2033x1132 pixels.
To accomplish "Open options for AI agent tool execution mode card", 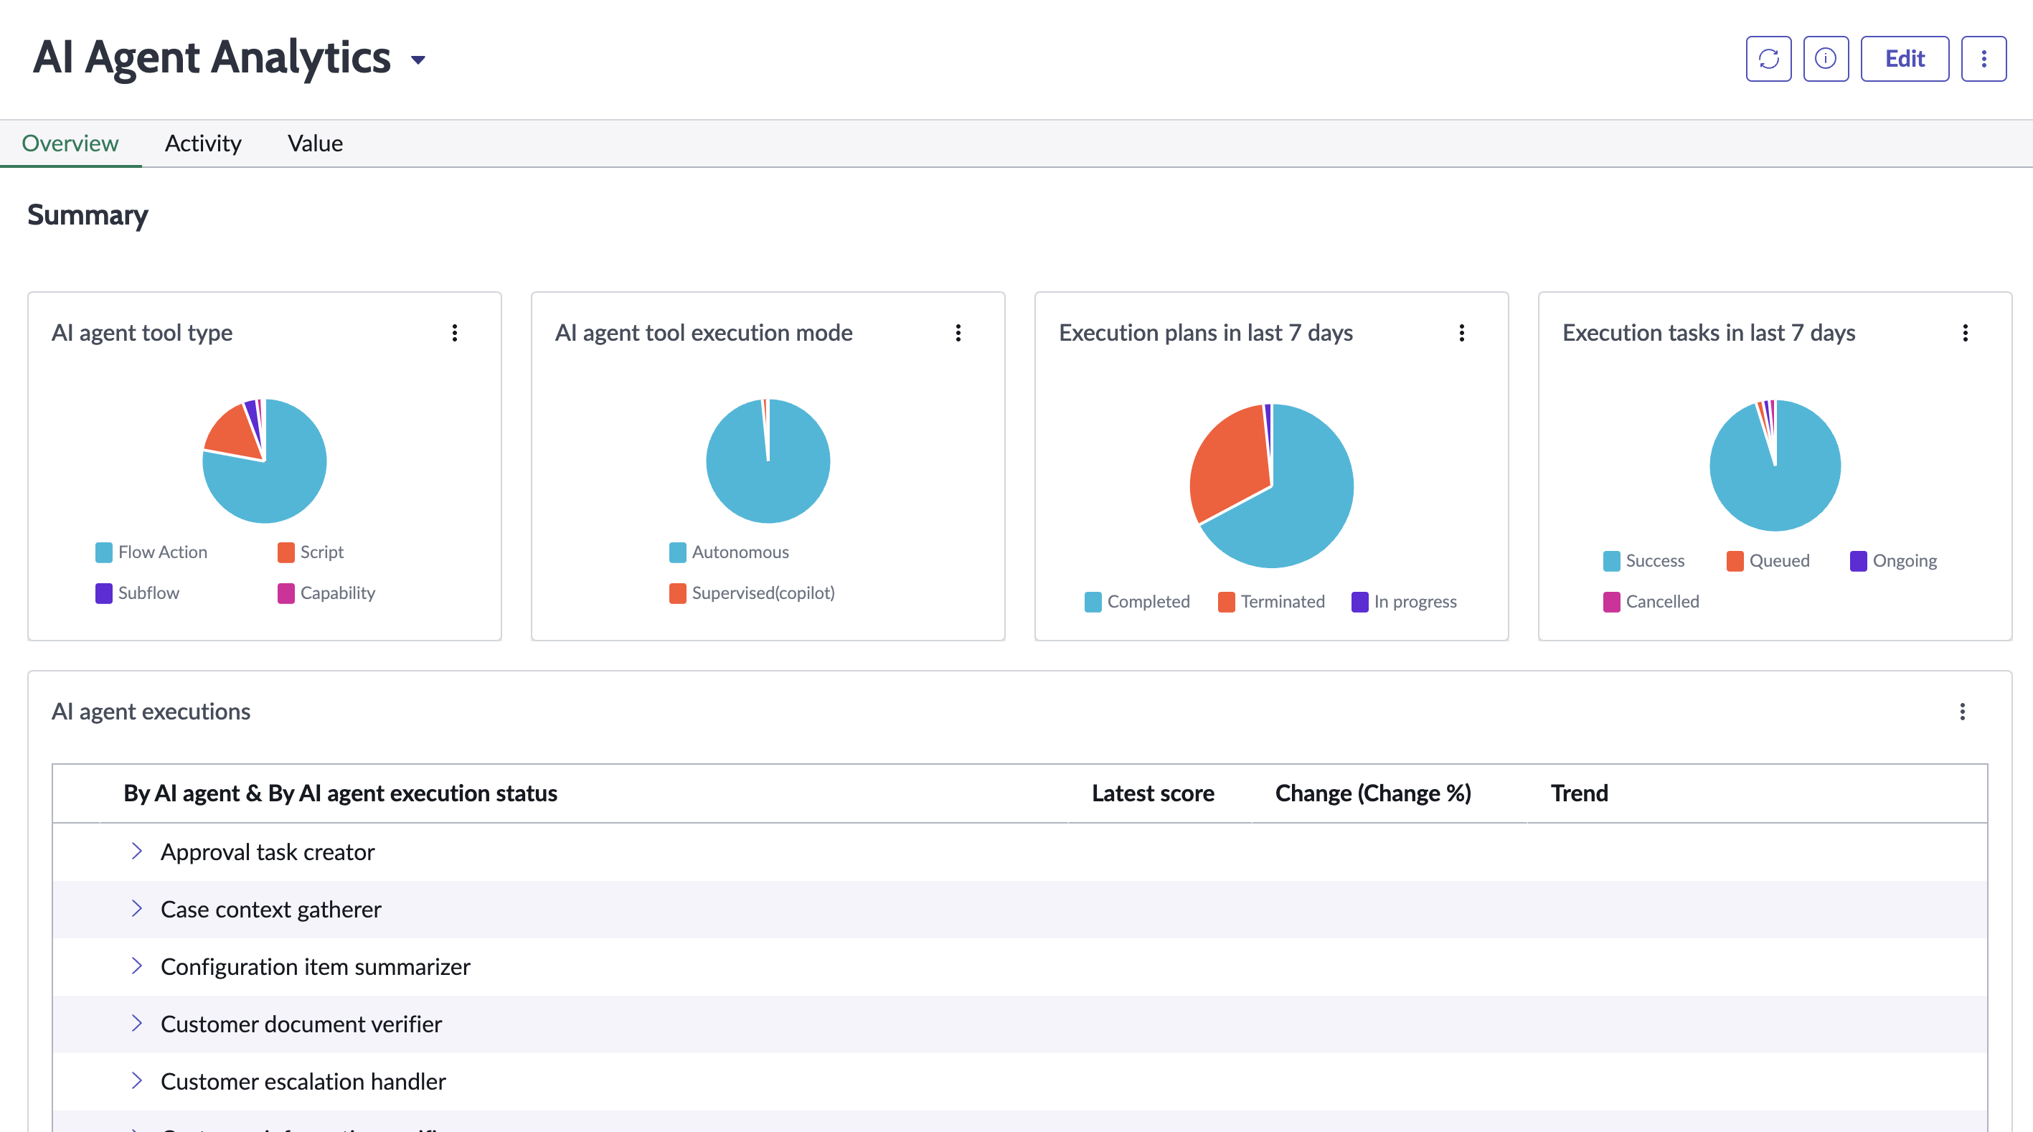I will (x=958, y=333).
